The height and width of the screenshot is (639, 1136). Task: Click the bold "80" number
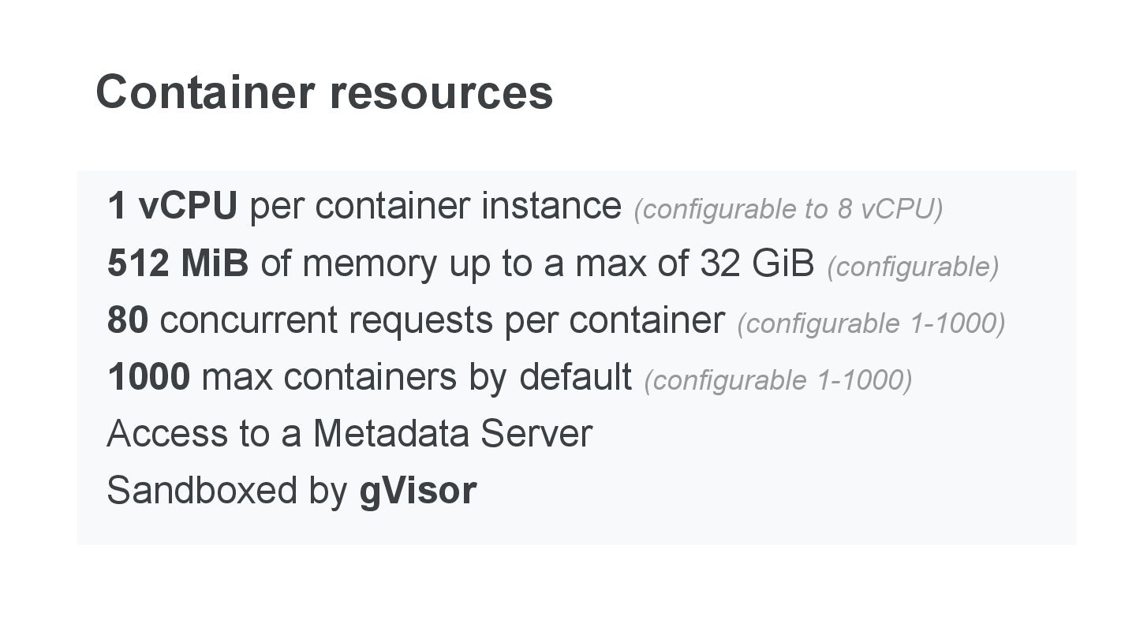tap(128, 320)
